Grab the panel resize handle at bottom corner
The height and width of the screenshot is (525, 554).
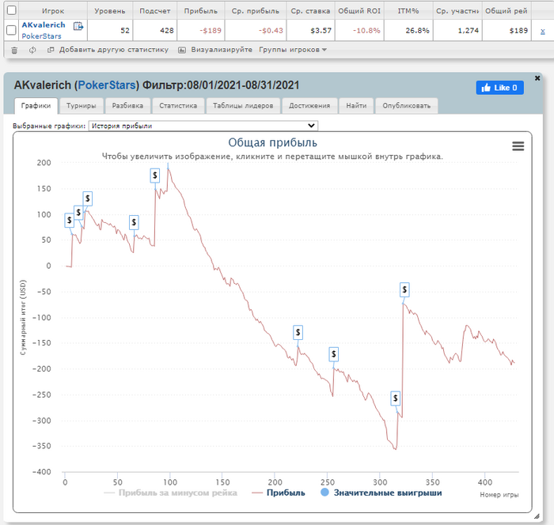coord(537,516)
